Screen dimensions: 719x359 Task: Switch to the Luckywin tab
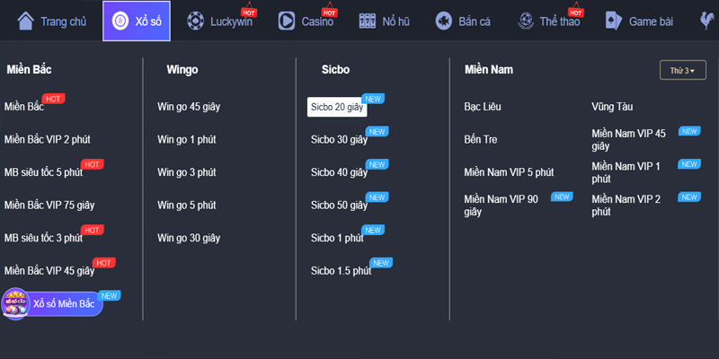tap(231, 21)
